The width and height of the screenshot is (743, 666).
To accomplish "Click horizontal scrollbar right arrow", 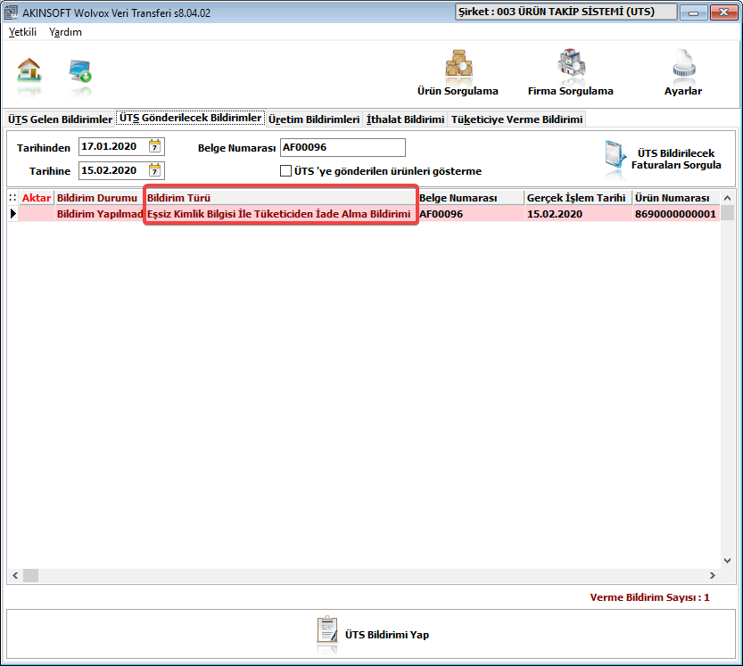I will (x=712, y=576).
